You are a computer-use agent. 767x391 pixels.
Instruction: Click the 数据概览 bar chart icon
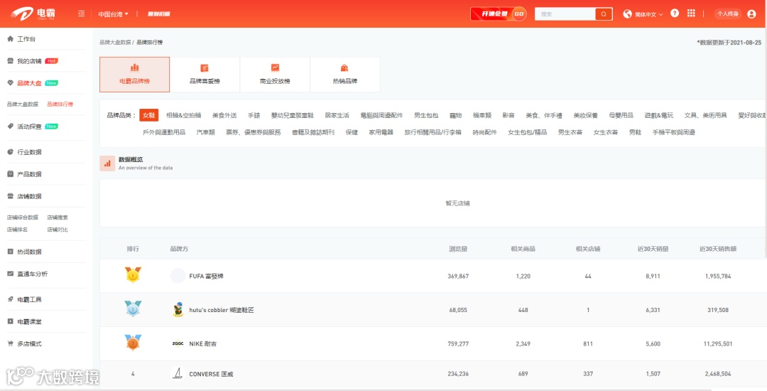pyautogui.click(x=107, y=164)
